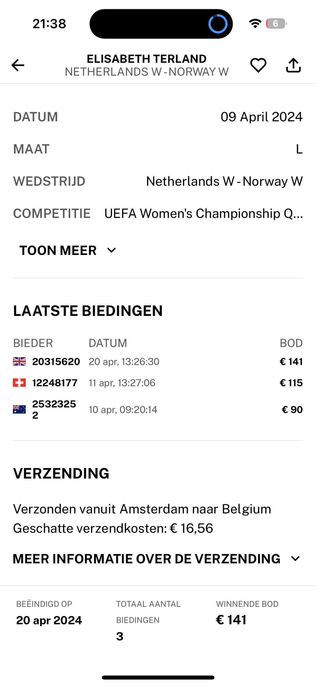Screen dimensions: 316x686
Task: Tap the back arrow icon
Action: tap(18, 65)
